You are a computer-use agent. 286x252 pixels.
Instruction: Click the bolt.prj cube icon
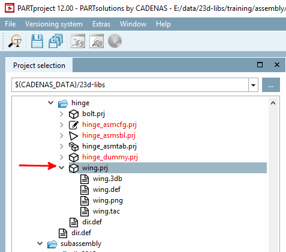[74, 114]
